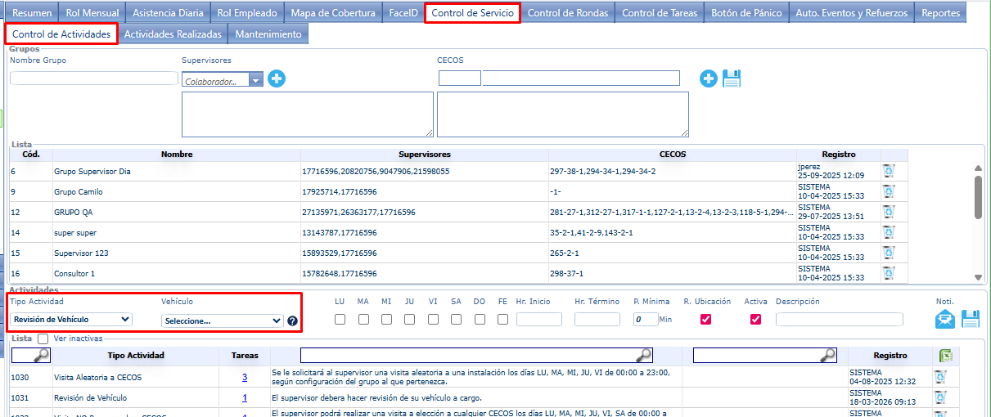This screenshot has height=417, width=991.
Task: Click the save group floppy disk icon
Action: (732, 78)
